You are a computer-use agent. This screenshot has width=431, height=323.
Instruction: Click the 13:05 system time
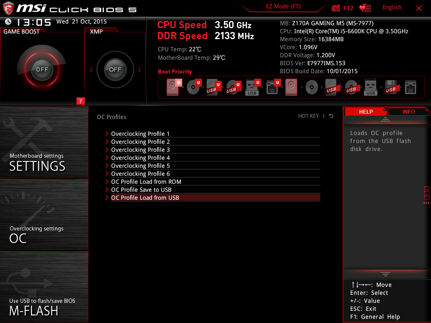pos(34,22)
